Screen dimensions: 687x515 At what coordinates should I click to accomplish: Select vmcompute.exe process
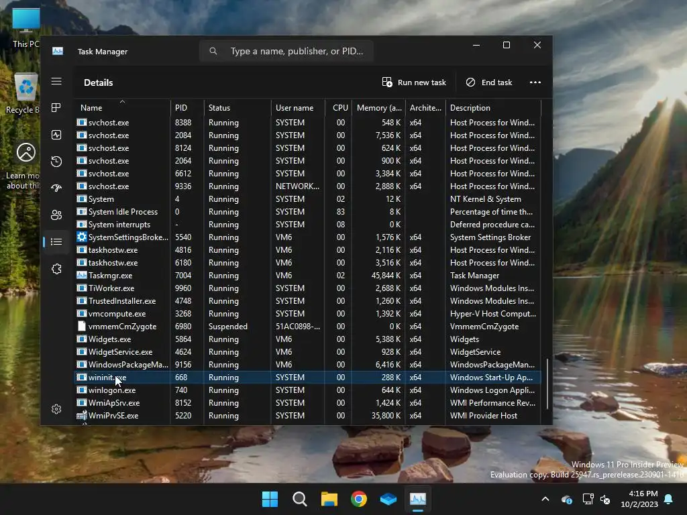click(x=308, y=314)
